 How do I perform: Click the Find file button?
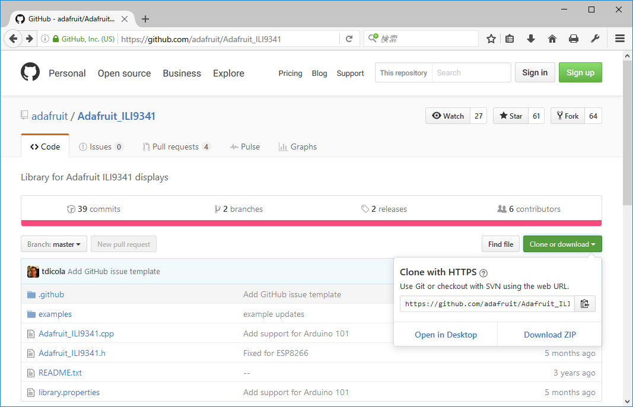click(x=501, y=244)
